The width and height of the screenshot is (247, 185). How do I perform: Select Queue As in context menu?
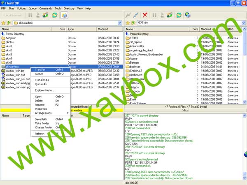click(x=50, y=84)
